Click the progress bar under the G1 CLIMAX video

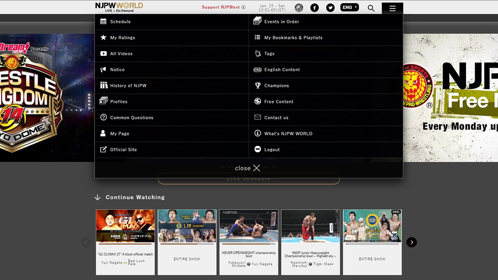[x=125, y=244]
